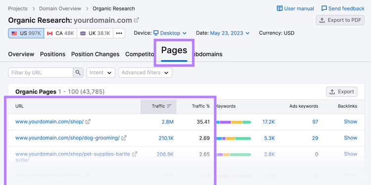Open the Intent filter dropdown

click(x=101, y=73)
